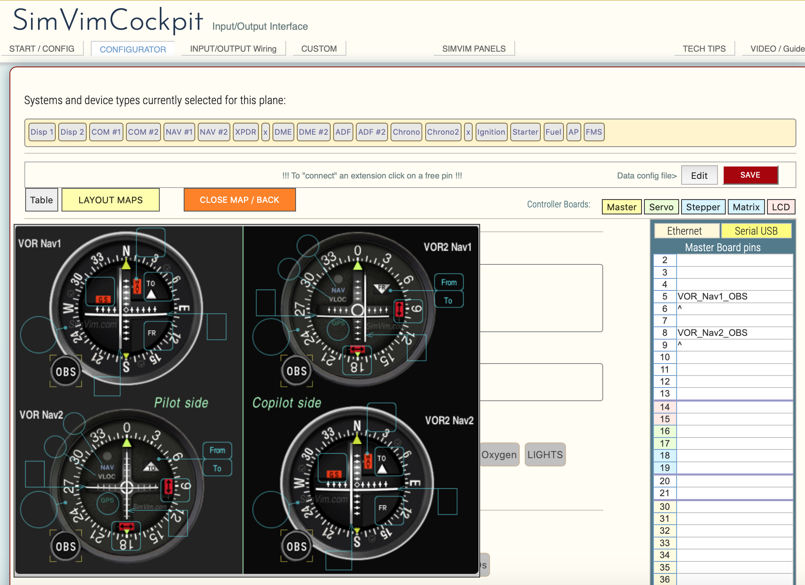This screenshot has width=805, height=585.
Task: Select the Starter system tag
Action: (x=525, y=132)
